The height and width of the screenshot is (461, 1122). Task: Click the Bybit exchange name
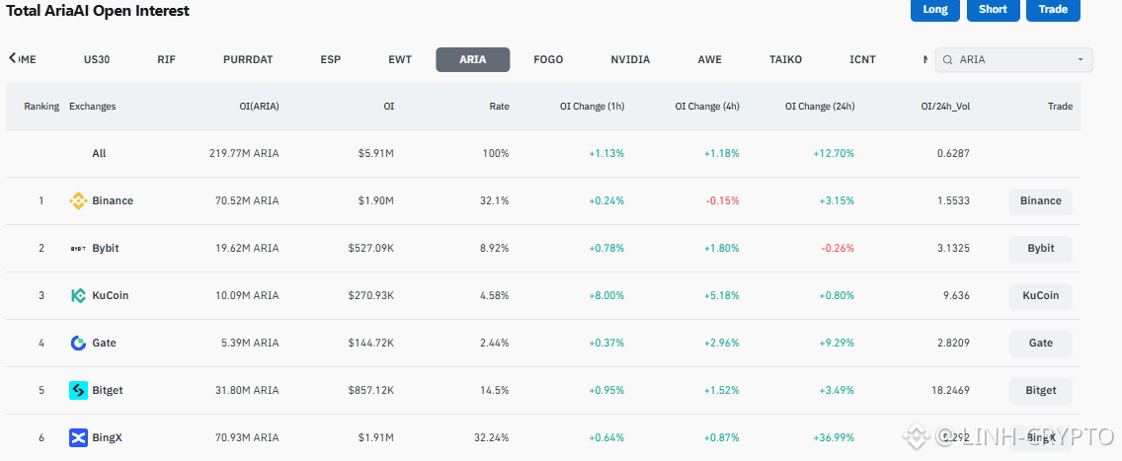[105, 248]
